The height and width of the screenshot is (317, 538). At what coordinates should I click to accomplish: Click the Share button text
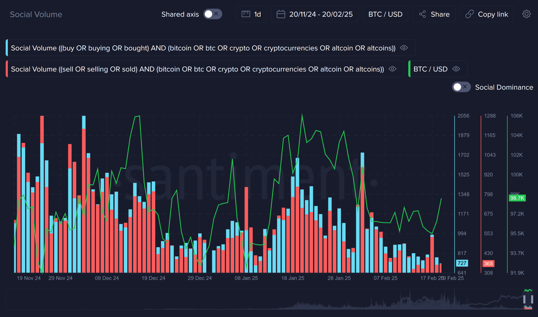(x=440, y=14)
